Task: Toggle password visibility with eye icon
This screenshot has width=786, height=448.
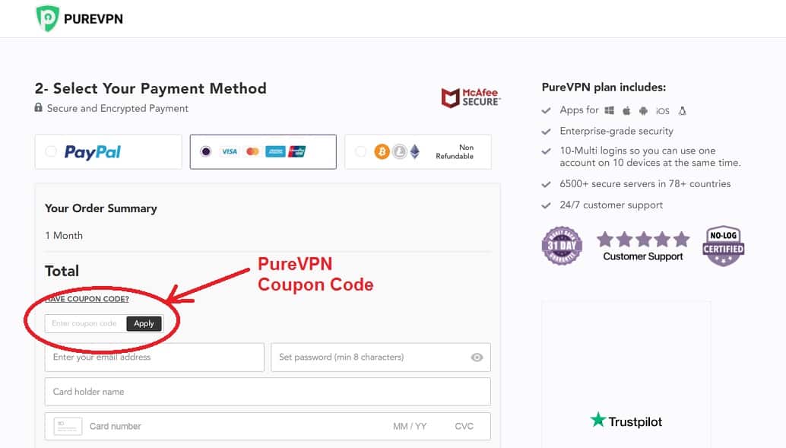Action: tap(477, 357)
